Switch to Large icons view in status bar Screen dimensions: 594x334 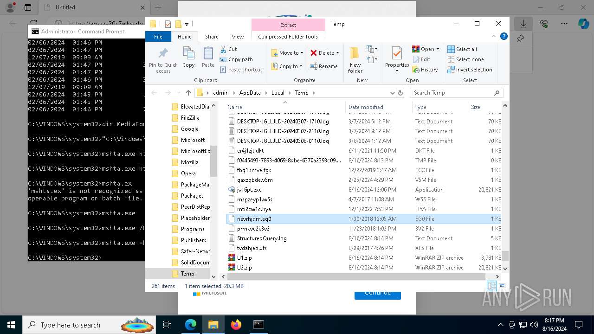pos(501,286)
